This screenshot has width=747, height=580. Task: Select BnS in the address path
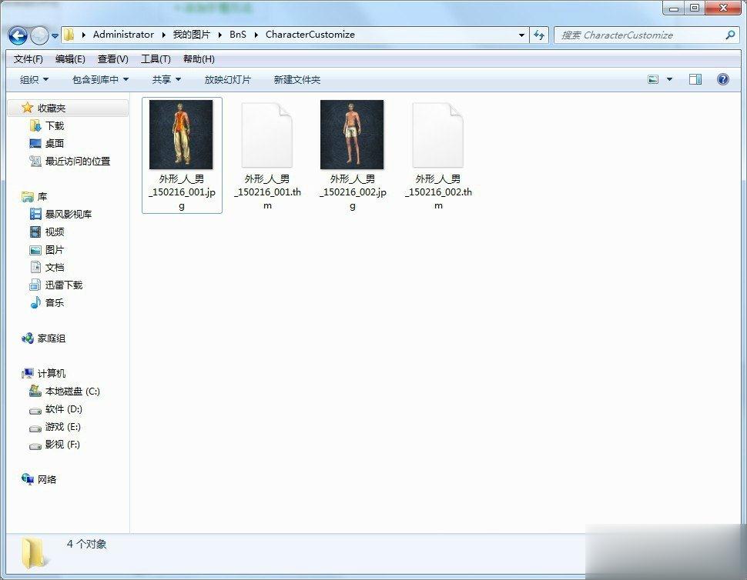238,35
